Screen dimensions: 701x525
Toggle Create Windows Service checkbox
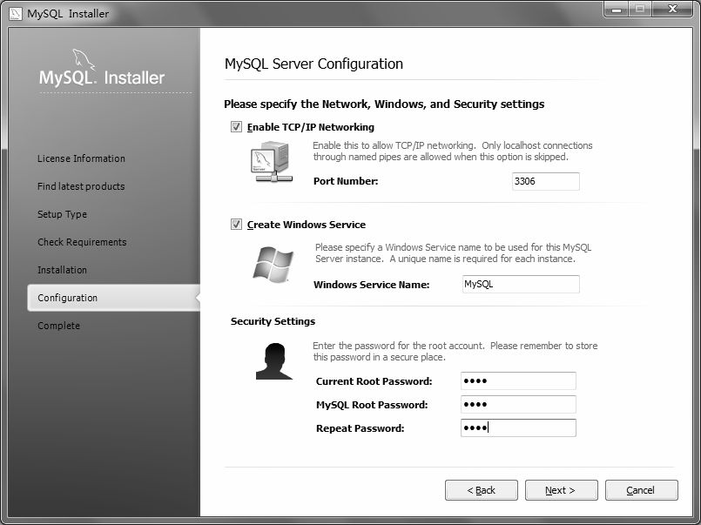[x=236, y=225]
